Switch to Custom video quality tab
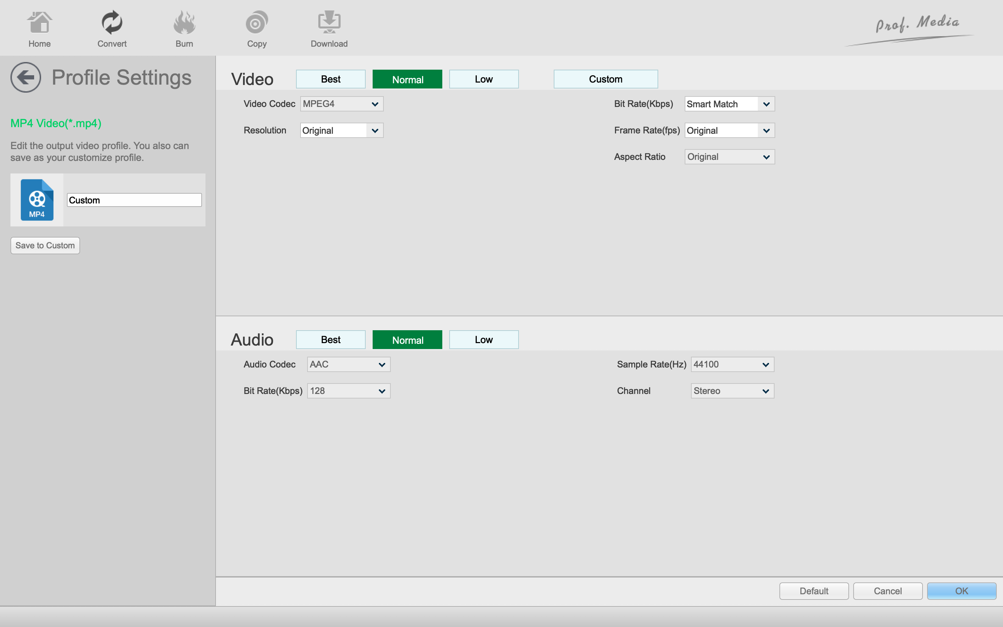Viewport: 1003px width, 627px height. click(605, 79)
